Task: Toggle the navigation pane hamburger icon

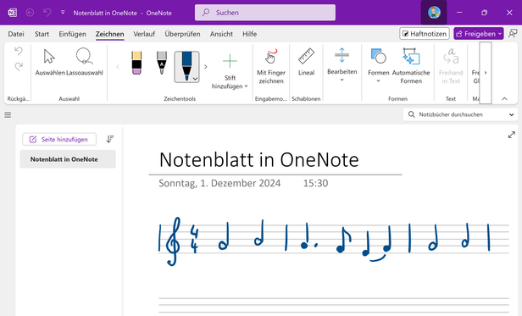Action: click(8, 115)
